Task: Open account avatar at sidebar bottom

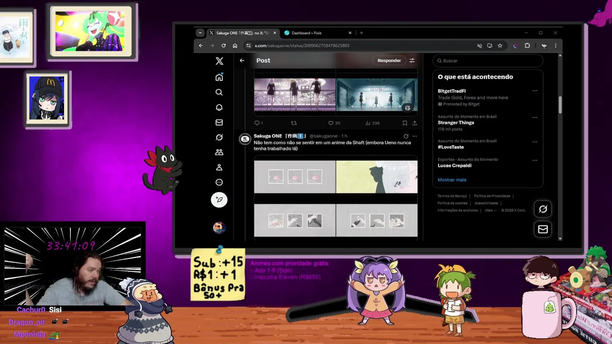Action: point(219,227)
